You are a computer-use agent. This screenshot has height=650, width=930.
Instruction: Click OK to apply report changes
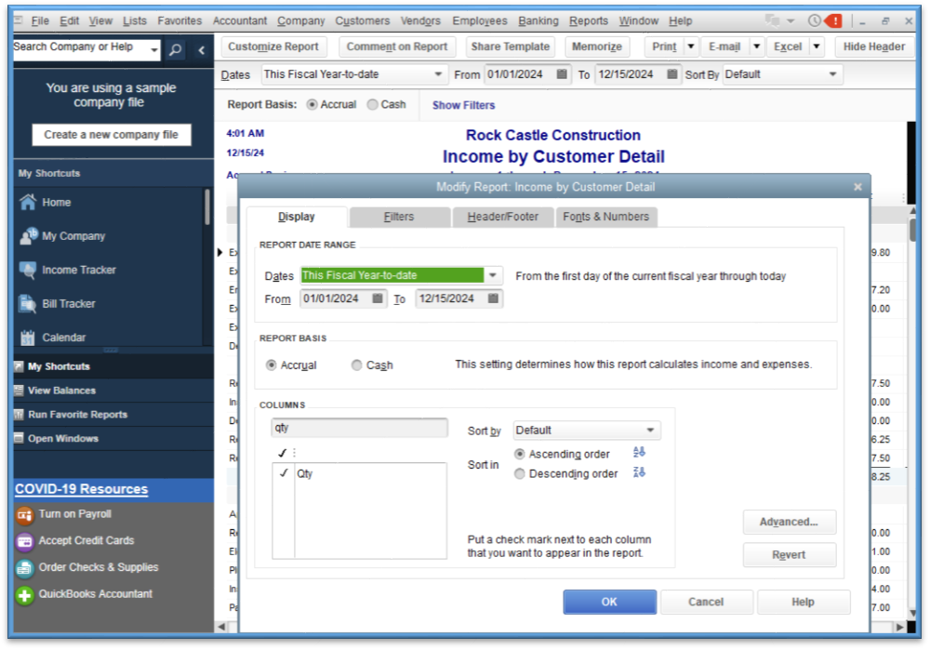[610, 602]
